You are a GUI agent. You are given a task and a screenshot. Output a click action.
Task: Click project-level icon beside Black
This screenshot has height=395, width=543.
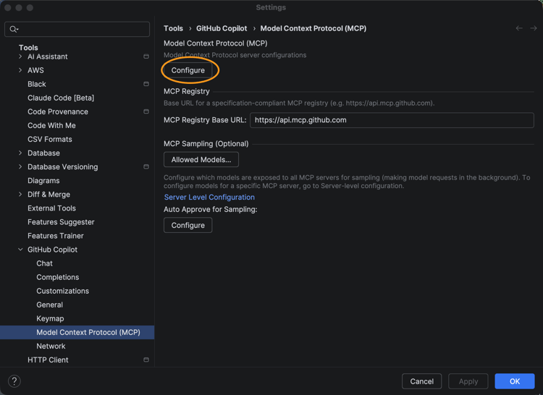pos(146,84)
